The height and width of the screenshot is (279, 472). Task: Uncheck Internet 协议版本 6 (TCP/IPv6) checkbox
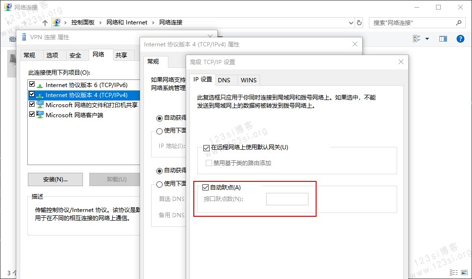[32, 85]
